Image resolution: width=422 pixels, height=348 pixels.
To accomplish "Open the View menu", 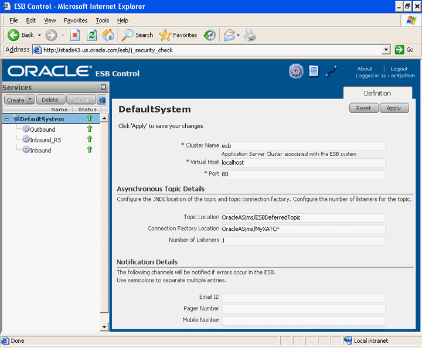I will (50, 21).
